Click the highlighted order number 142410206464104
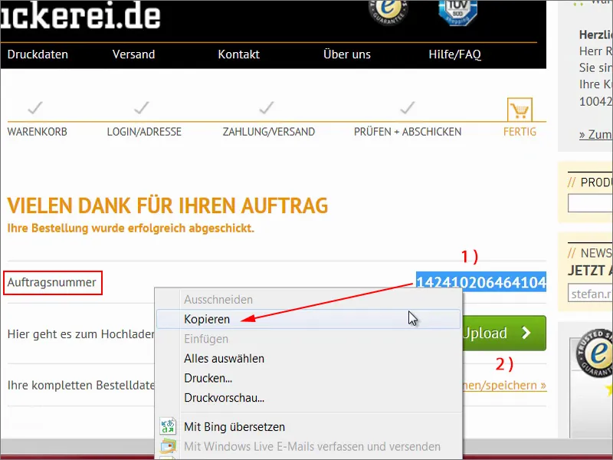The image size is (613, 460). (x=481, y=282)
